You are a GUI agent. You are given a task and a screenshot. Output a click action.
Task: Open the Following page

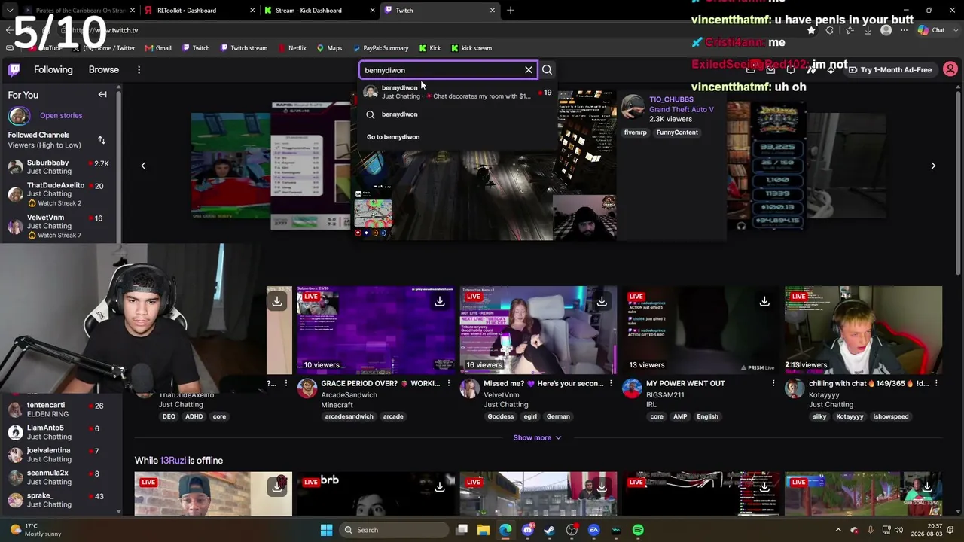point(53,70)
